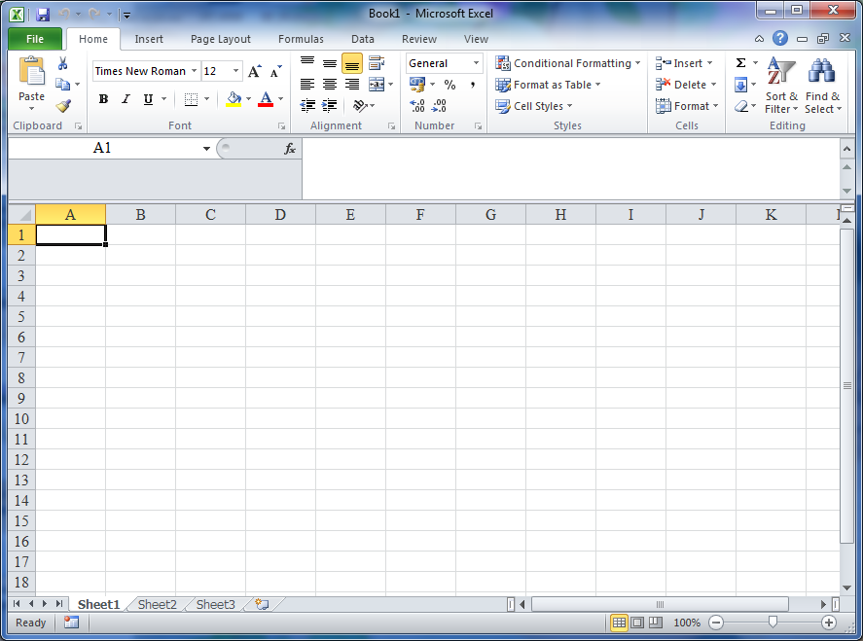Apply red Font Color to text
Screen dimensions: 863x641
point(266,99)
